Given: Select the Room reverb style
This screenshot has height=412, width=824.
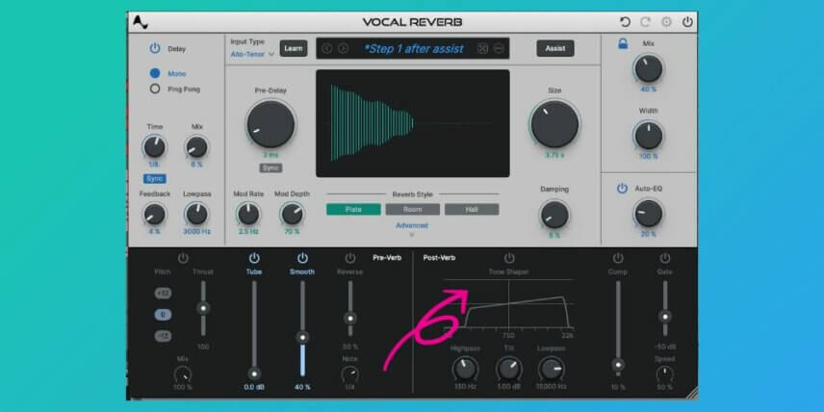Looking at the screenshot, I should tap(413, 209).
